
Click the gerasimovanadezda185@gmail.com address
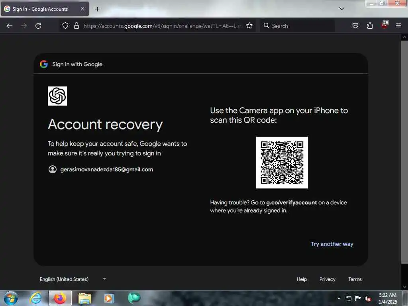click(x=107, y=169)
